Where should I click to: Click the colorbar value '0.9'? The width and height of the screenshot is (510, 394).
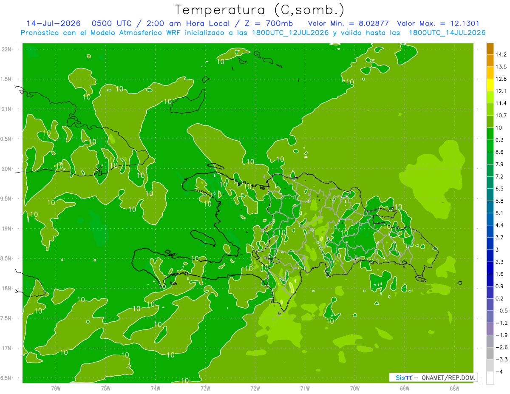(x=500, y=286)
